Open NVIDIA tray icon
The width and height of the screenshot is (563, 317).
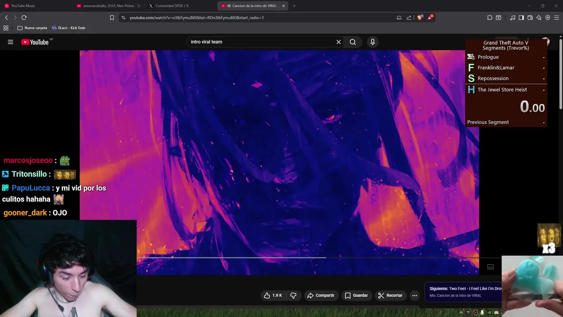coord(489,313)
